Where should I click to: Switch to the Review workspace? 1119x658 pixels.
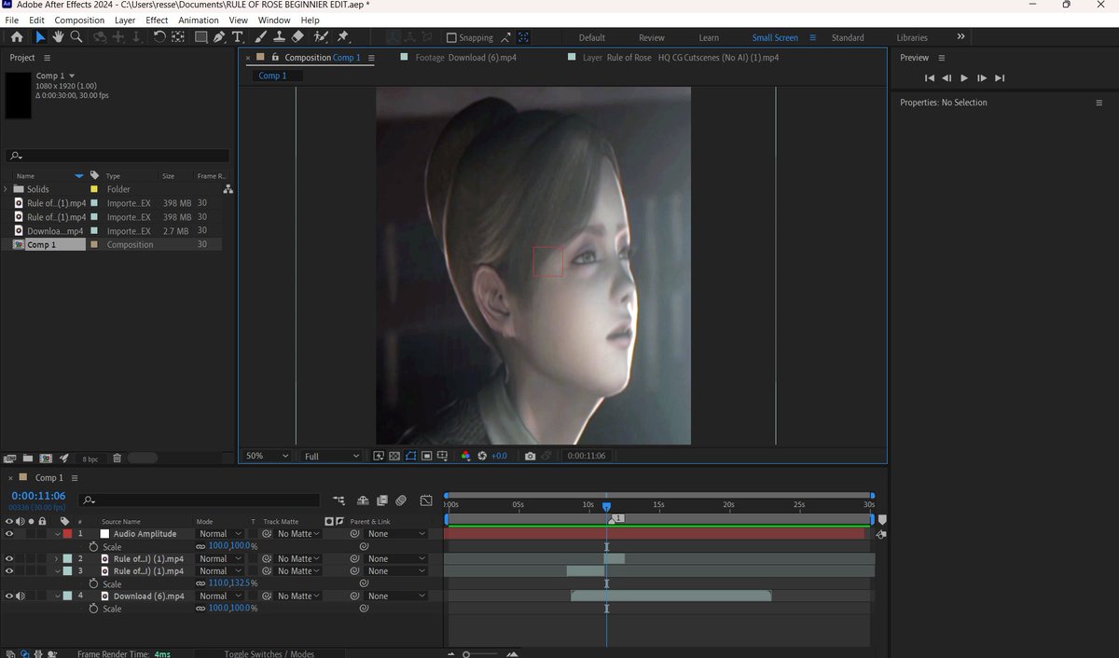(652, 38)
